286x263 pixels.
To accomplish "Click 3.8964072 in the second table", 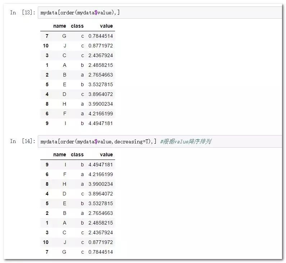I will point(101,194).
